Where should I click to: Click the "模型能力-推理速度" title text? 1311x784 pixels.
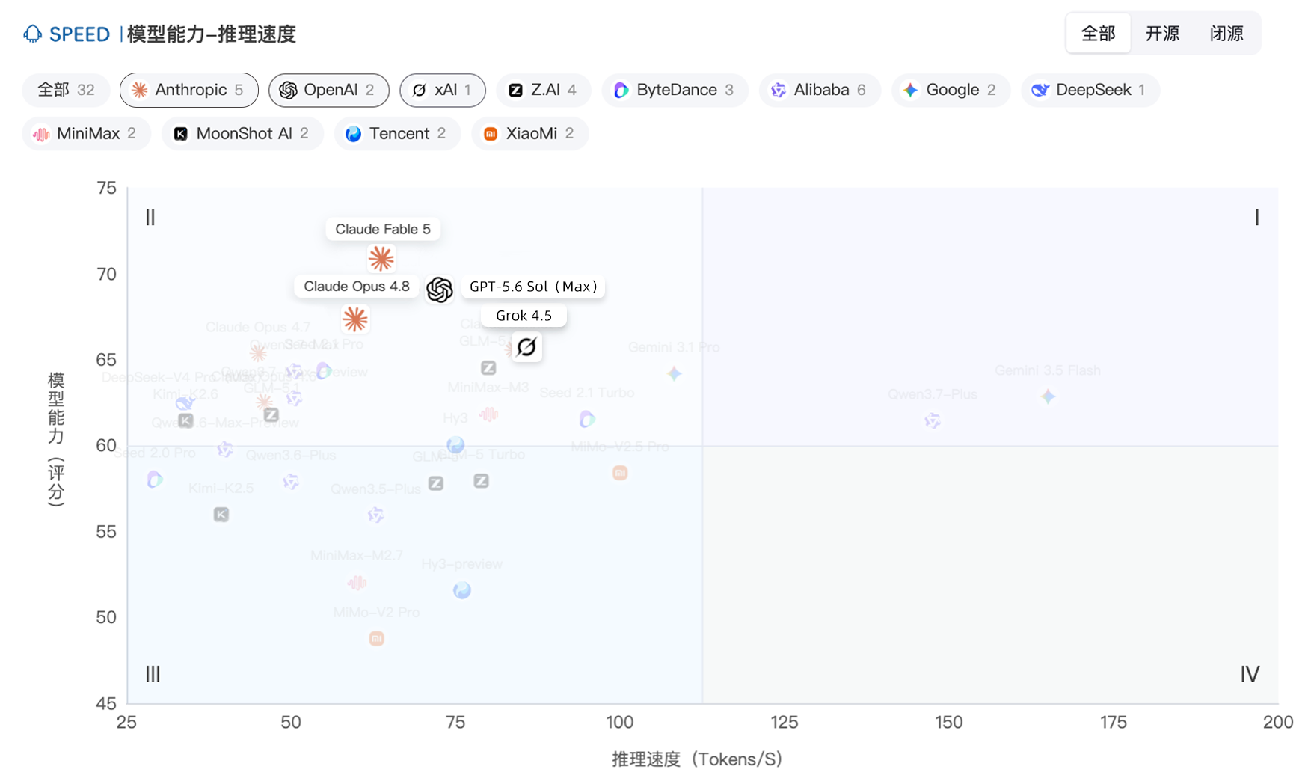[212, 34]
